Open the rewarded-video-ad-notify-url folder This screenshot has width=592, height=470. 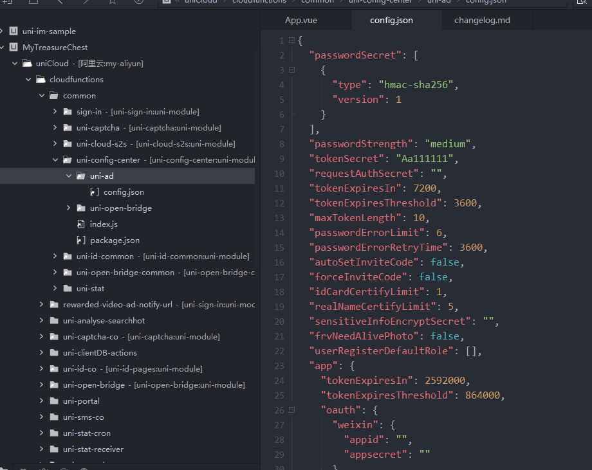click(x=121, y=305)
